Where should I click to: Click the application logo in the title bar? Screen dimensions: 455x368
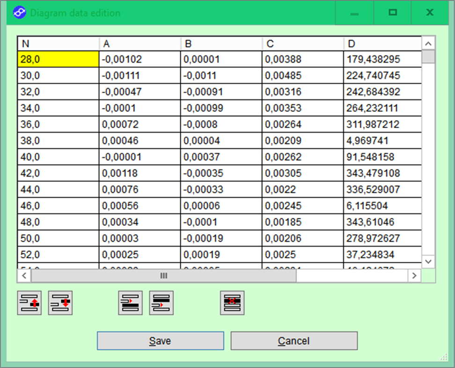[x=19, y=13]
